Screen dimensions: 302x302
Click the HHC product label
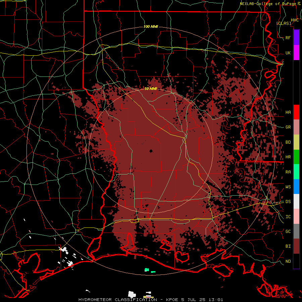click(x=295, y=20)
